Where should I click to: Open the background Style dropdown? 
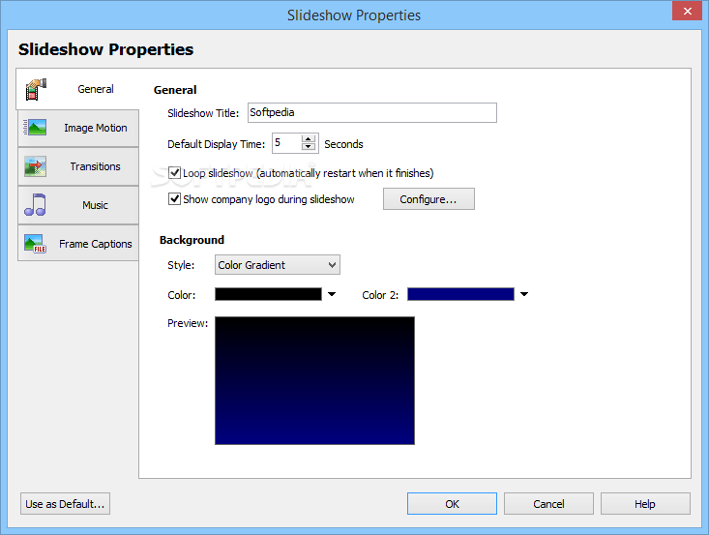[278, 265]
